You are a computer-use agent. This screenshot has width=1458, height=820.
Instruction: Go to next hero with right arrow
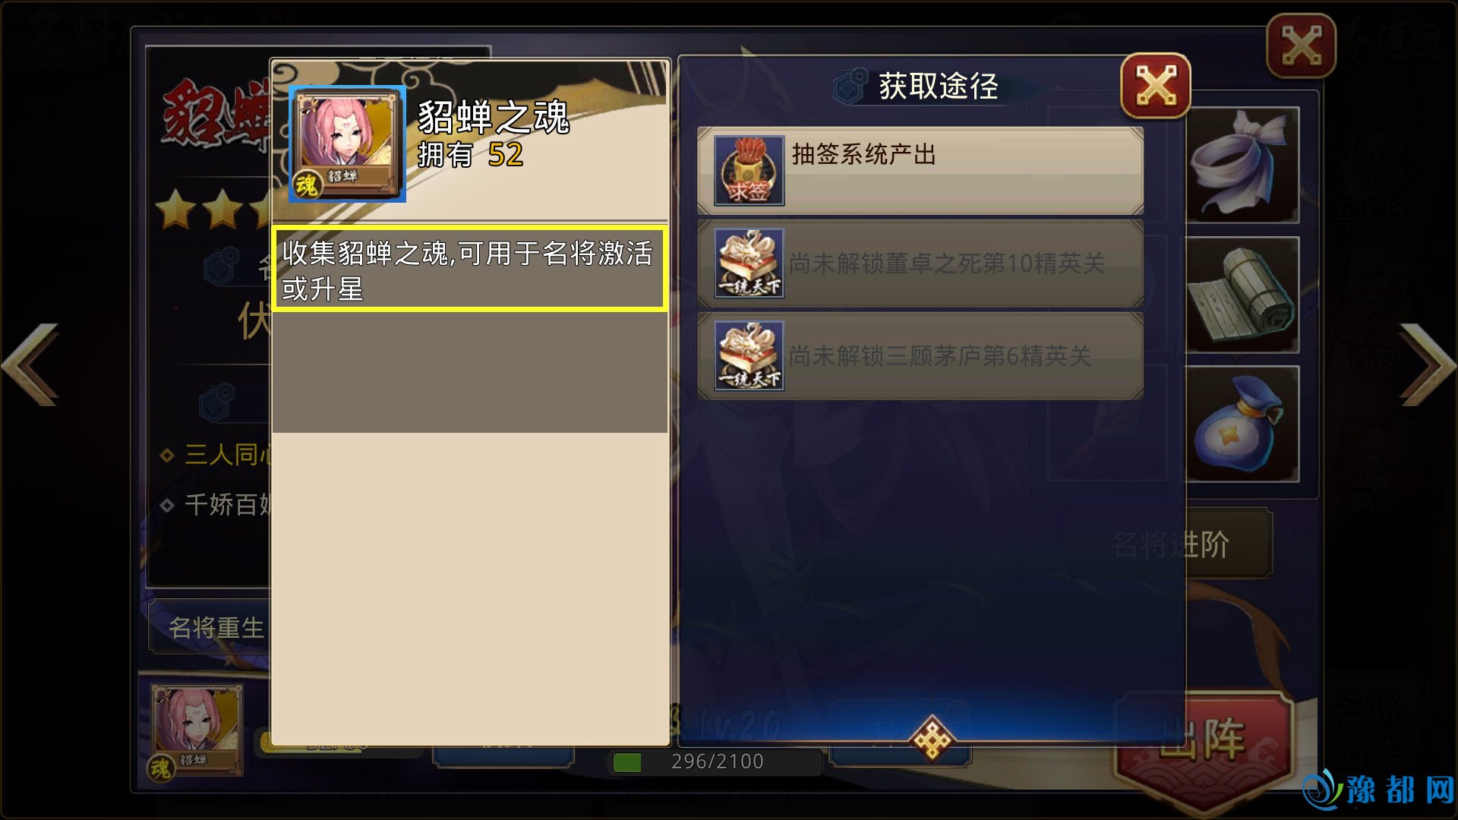click(x=1428, y=365)
